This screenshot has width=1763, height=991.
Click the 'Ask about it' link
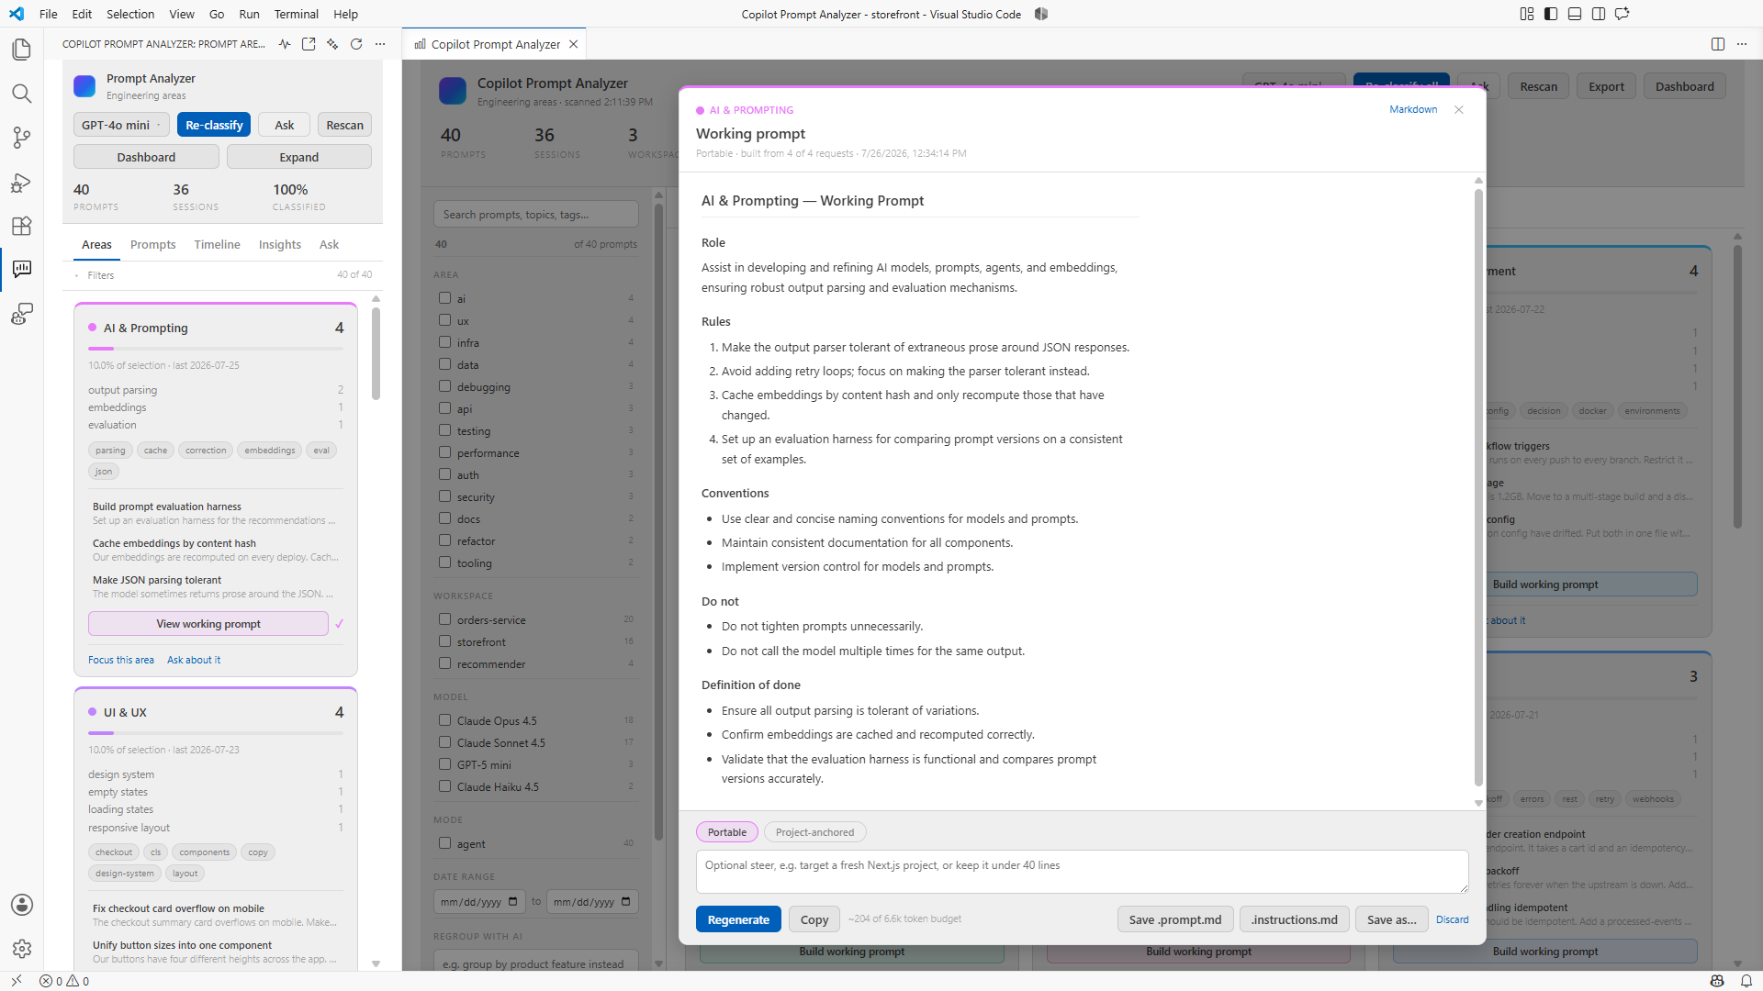[x=194, y=660]
